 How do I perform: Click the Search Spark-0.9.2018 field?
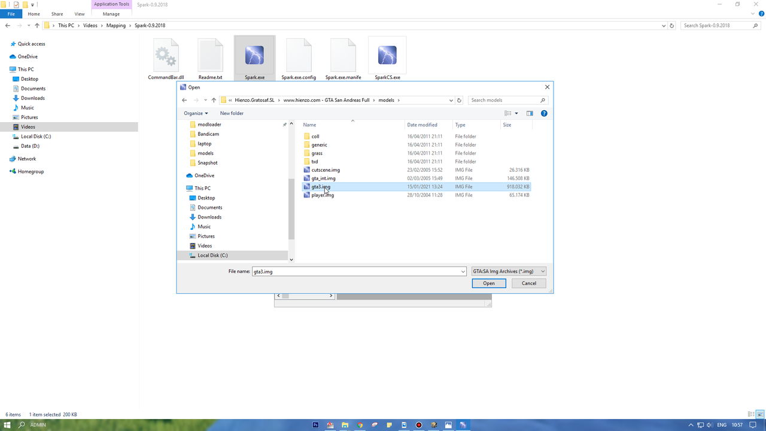point(720,26)
